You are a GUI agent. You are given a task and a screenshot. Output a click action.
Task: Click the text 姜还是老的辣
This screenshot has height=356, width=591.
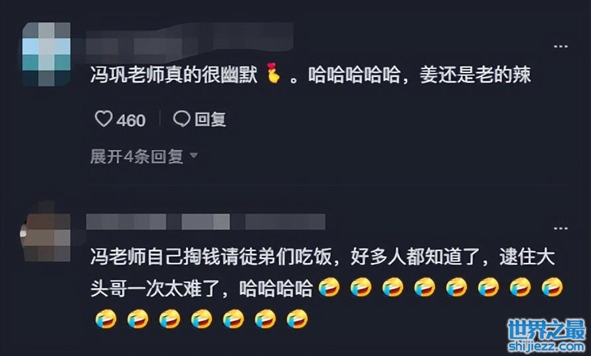[x=475, y=74]
